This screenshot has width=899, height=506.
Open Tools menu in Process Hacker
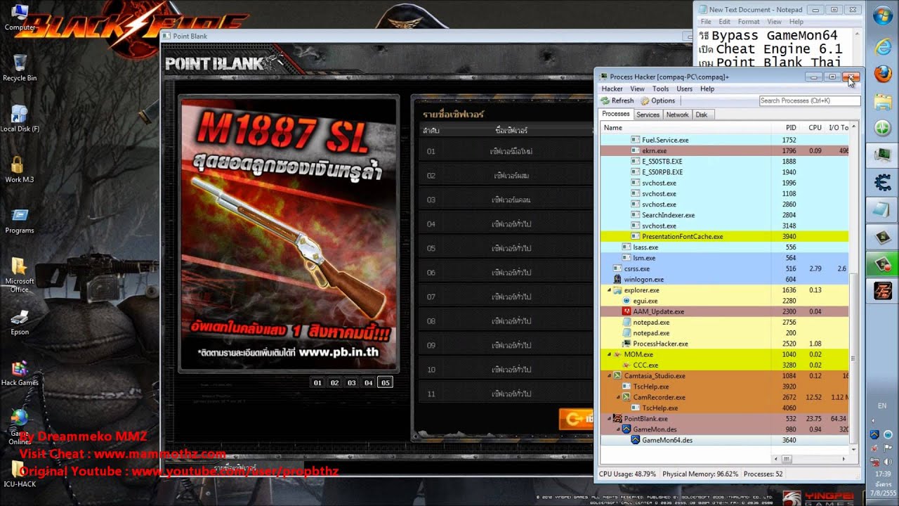(x=660, y=89)
